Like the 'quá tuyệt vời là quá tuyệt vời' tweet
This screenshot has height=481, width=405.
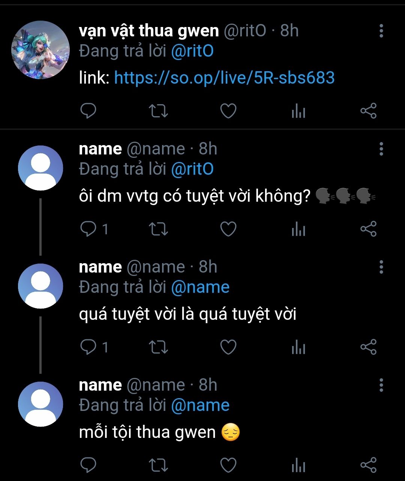click(x=228, y=347)
